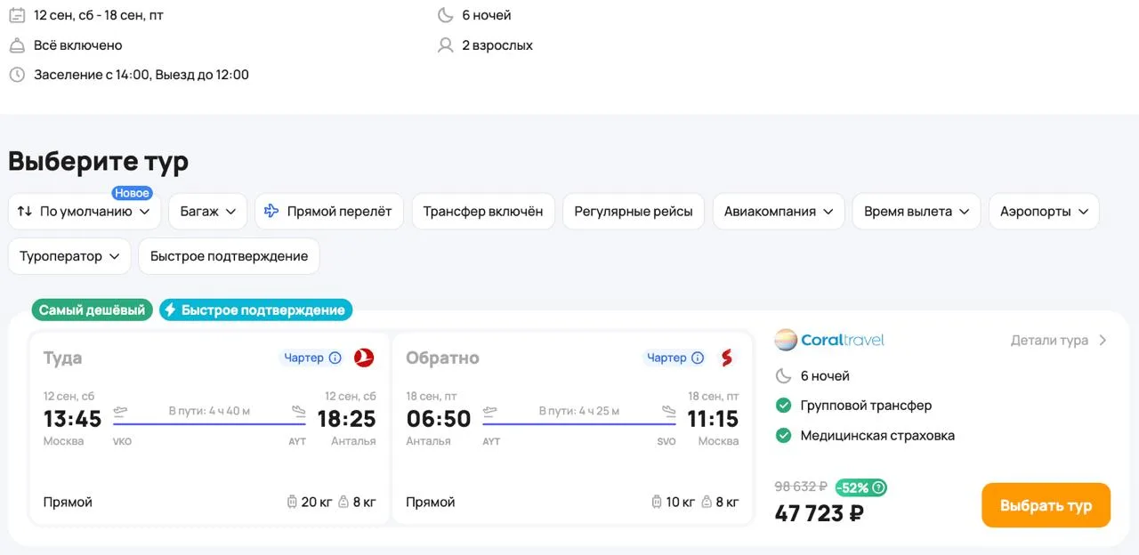The image size is (1139, 555).
Task: Click the Выбрать тур button
Action: 1046,505
